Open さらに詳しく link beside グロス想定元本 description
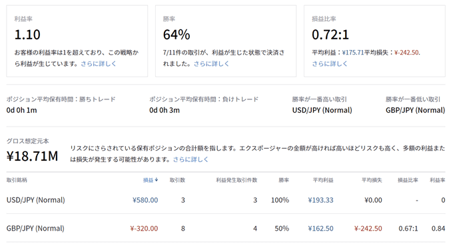453x246 pixels. pos(191,159)
